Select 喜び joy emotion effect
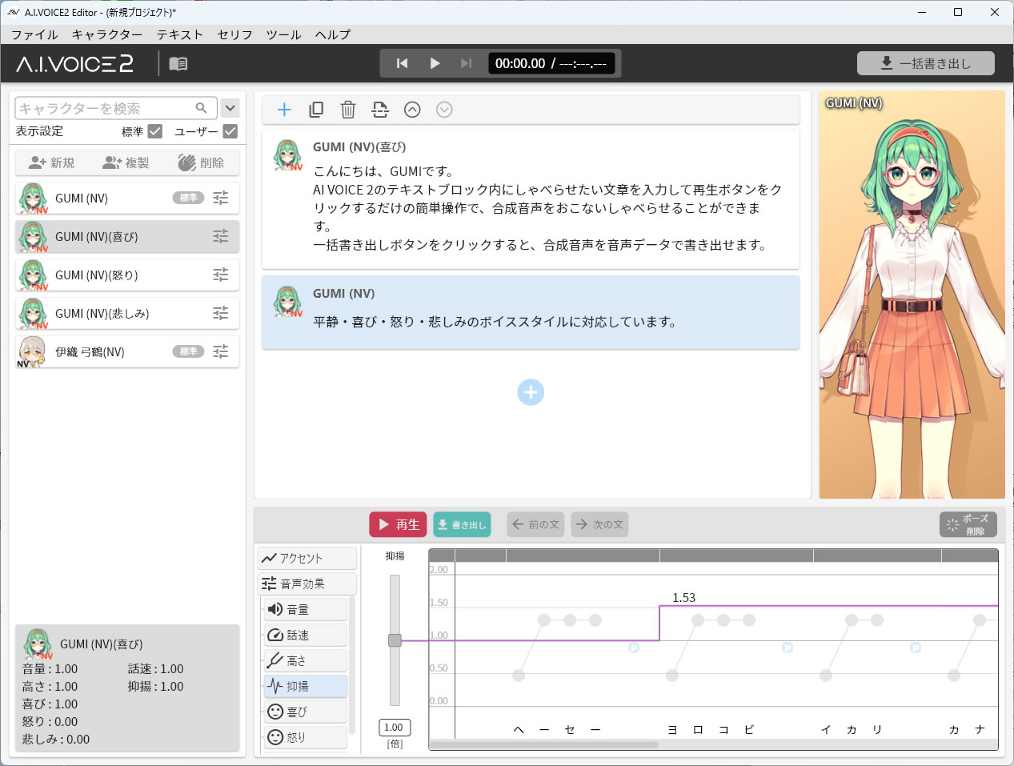This screenshot has width=1014, height=766. pyautogui.click(x=306, y=712)
